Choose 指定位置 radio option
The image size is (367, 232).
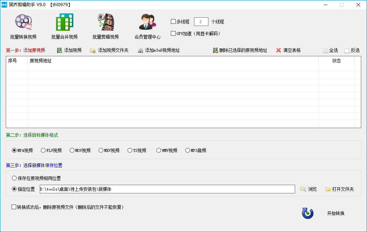click(14, 189)
